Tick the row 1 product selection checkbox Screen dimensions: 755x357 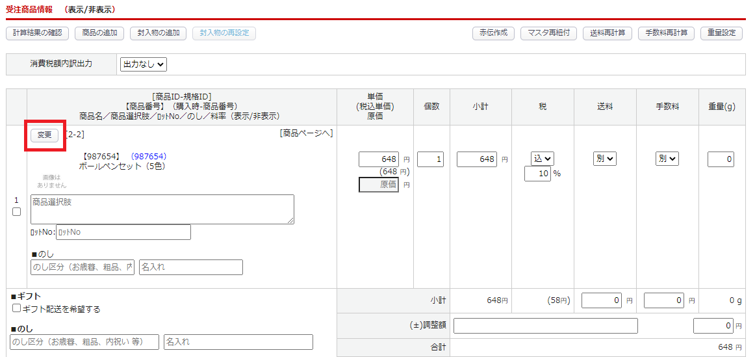click(x=16, y=211)
